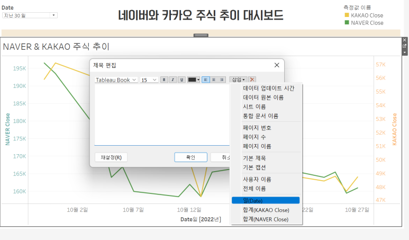This screenshot has height=240, width=409.
Task: Click the dashboard title 네이버와 카카오 주식 추이 대시보드
Action: [x=201, y=15]
